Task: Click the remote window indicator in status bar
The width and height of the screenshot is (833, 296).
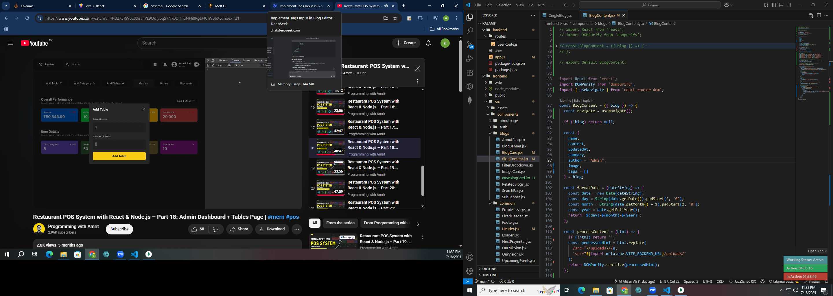Action: (x=468, y=282)
